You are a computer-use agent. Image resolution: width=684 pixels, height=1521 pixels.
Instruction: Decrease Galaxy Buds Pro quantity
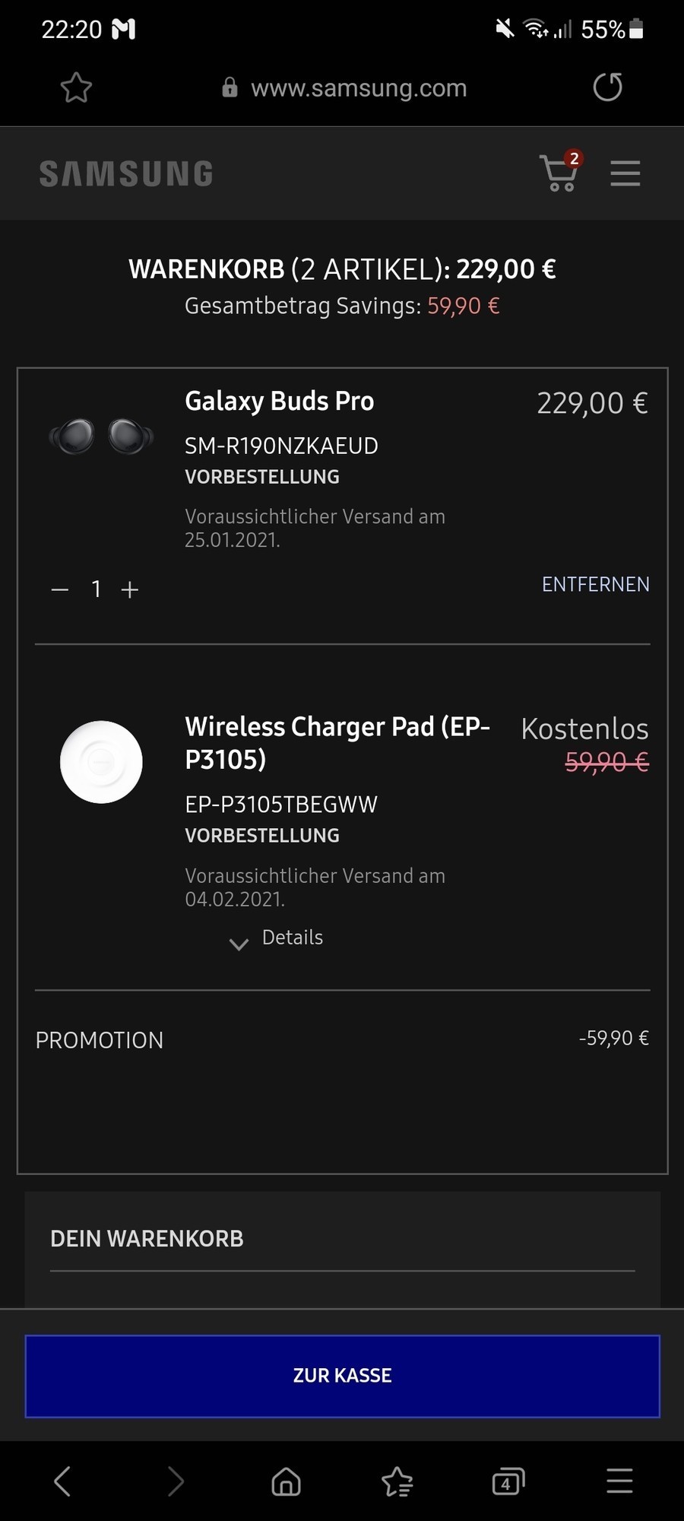[60, 589]
